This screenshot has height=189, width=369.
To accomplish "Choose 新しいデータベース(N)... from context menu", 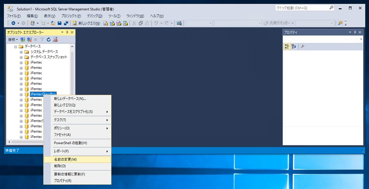I will (x=77, y=99).
